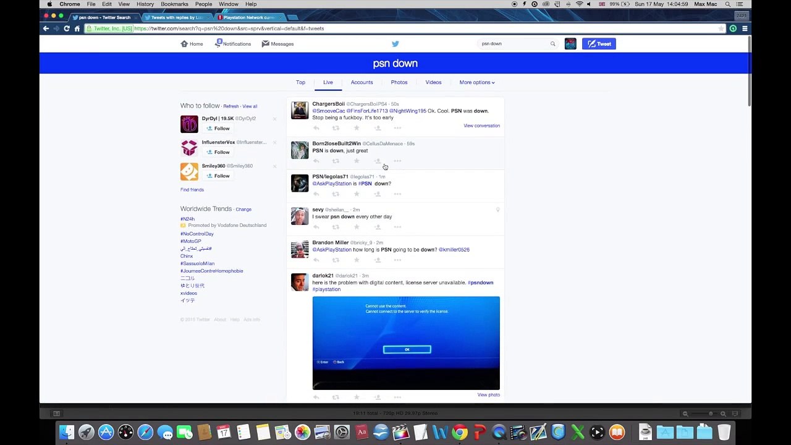The image size is (791, 445).
Task: Open the profile avatar menu
Action: (570, 44)
